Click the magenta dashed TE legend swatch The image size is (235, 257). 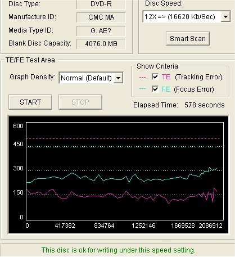tap(142, 77)
